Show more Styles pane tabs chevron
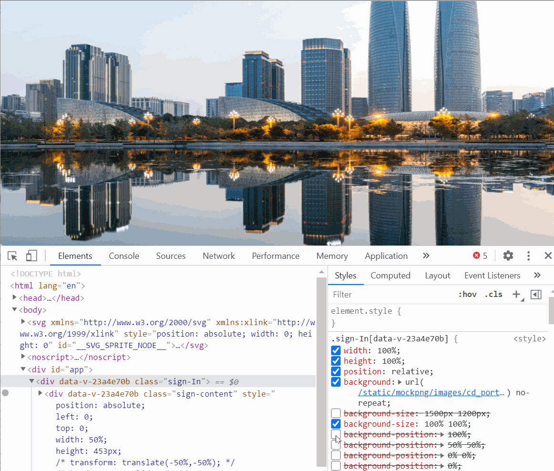This screenshot has height=471, width=554. pyautogui.click(x=537, y=275)
